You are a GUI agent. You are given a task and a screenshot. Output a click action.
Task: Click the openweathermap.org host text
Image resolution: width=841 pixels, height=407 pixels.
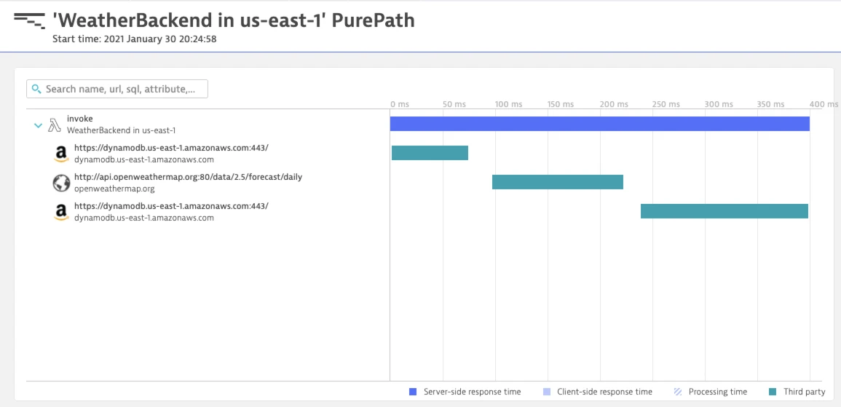[x=114, y=189]
